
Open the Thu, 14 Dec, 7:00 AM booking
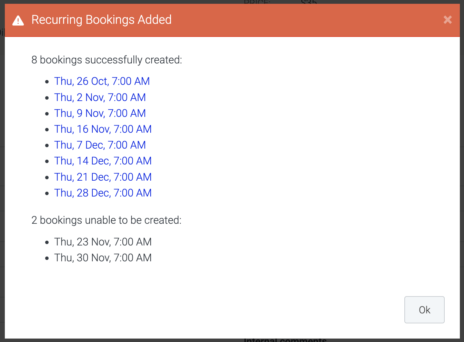(x=103, y=161)
